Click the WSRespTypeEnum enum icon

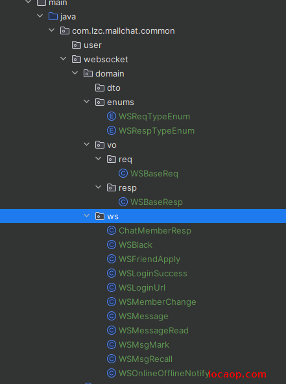112,130
